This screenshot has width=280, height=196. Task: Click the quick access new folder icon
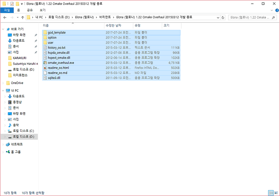click(17, 4)
